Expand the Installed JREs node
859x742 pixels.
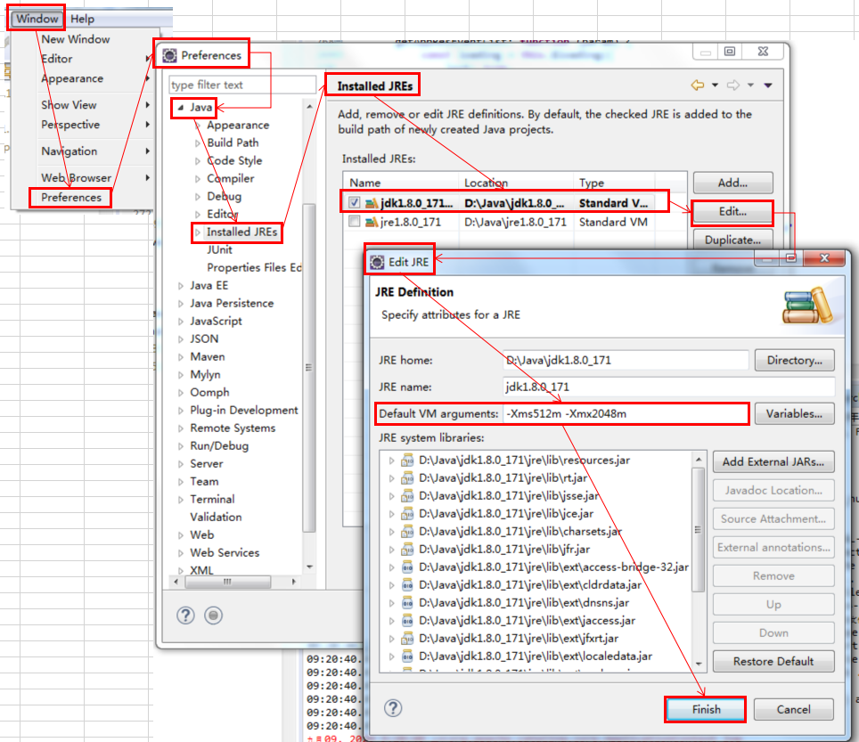pos(198,232)
